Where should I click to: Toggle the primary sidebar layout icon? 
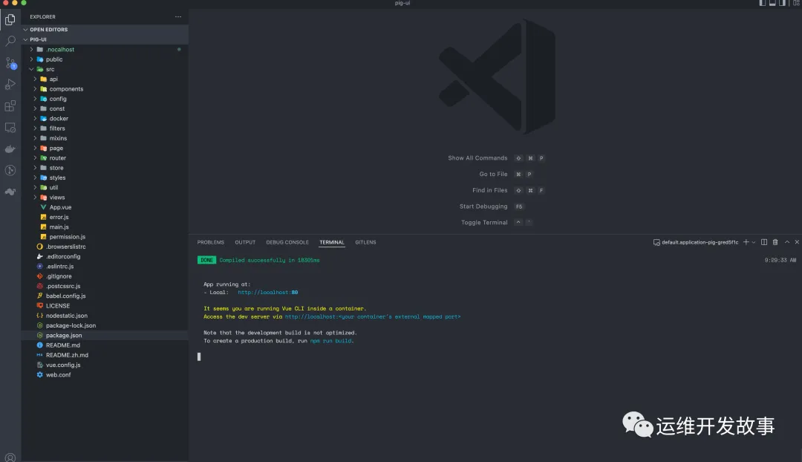763,3
